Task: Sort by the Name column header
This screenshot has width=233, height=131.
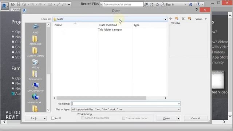Action: [75, 25]
